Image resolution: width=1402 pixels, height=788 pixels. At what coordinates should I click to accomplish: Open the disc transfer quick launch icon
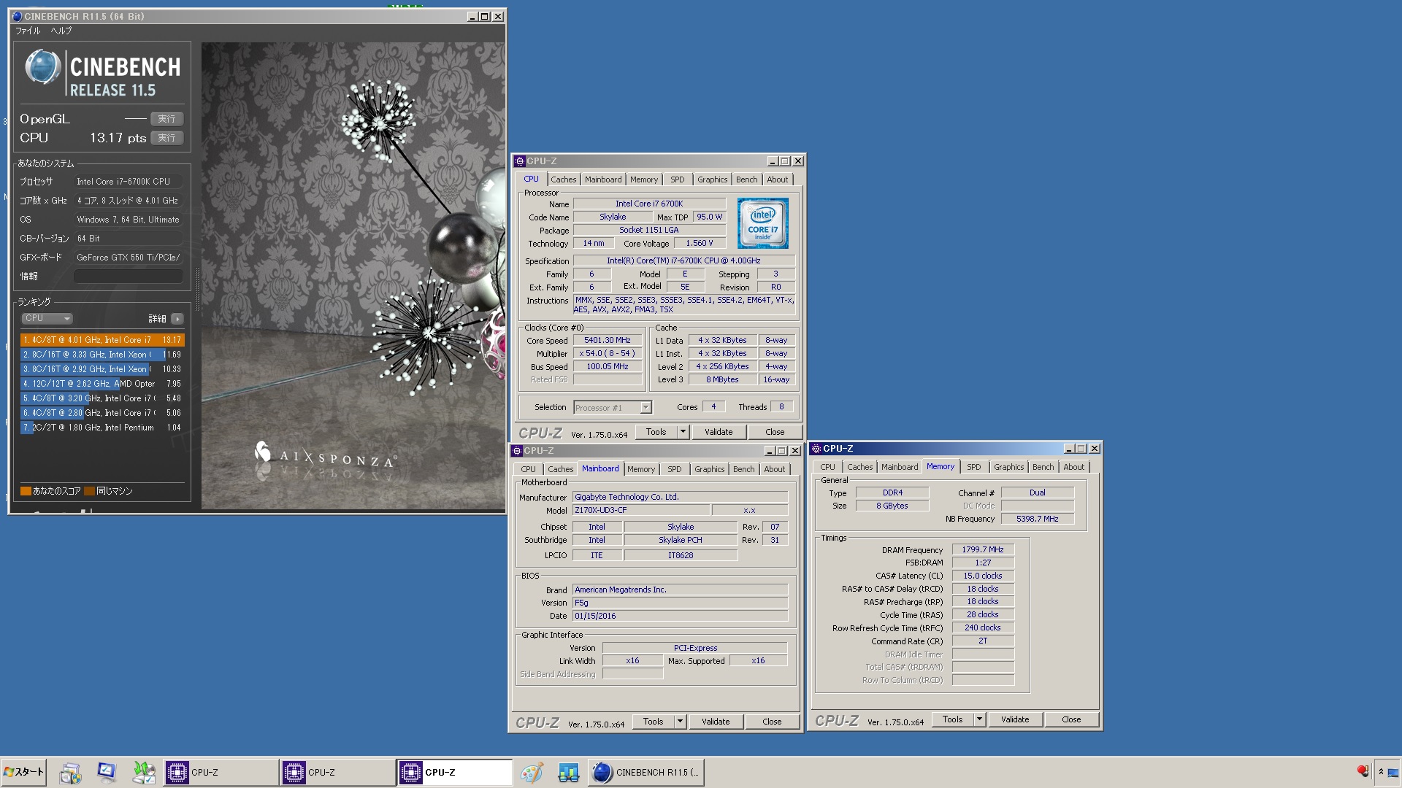click(x=144, y=772)
